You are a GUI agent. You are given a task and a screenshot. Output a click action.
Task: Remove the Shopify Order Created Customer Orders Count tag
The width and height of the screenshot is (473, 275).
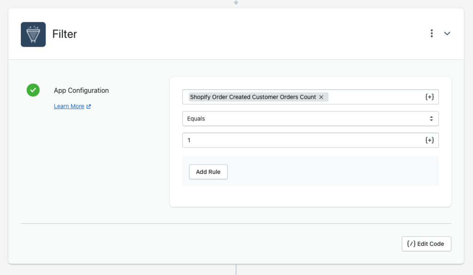321,97
